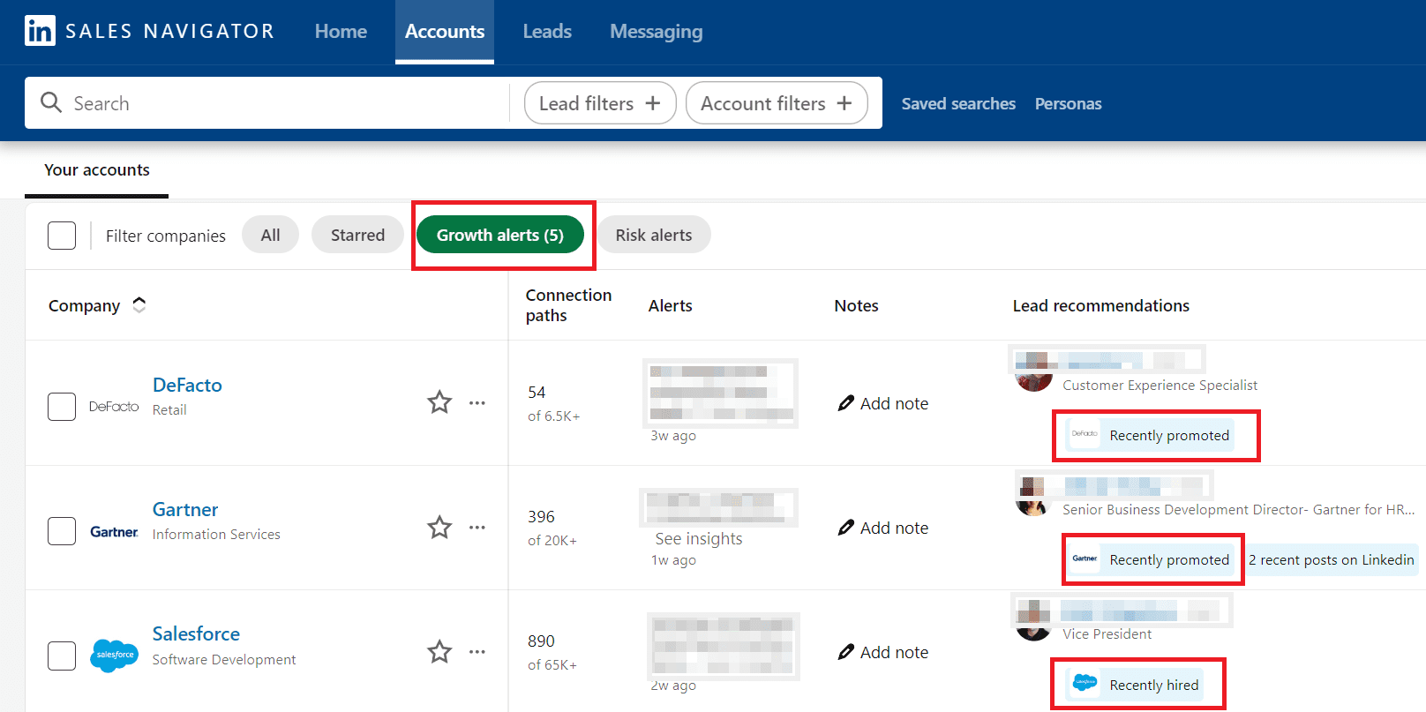This screenshot has height=712, width=1426.
Task: Expand Lead filters options
Action: (x=600, y=103)
